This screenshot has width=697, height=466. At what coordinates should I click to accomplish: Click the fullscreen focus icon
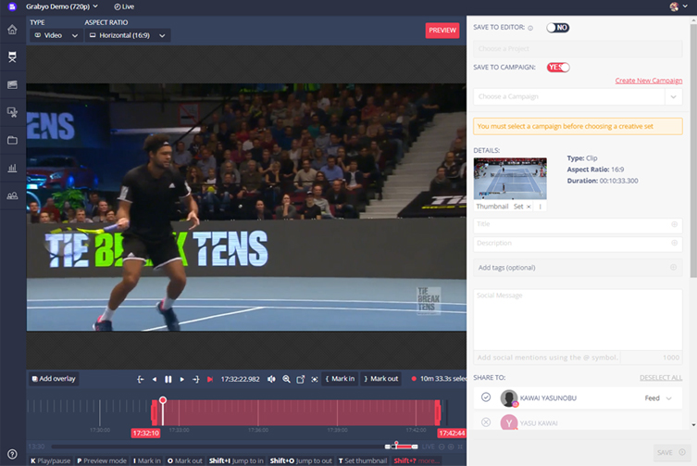(315, 379)
